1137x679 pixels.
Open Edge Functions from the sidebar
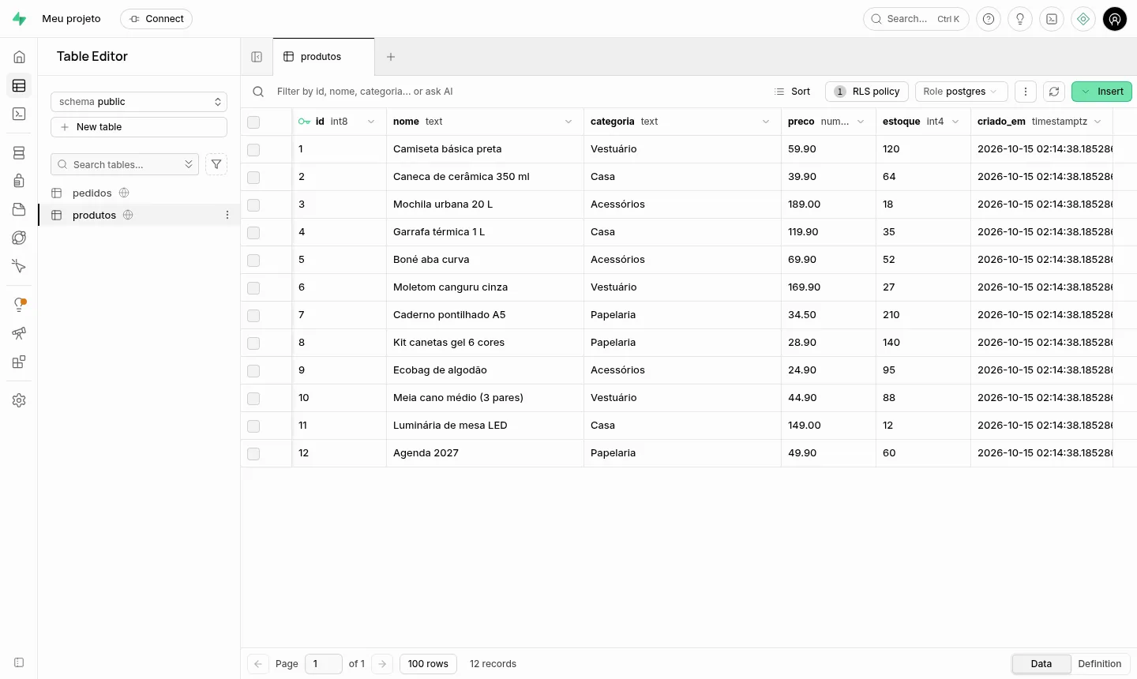coord(19,238)
